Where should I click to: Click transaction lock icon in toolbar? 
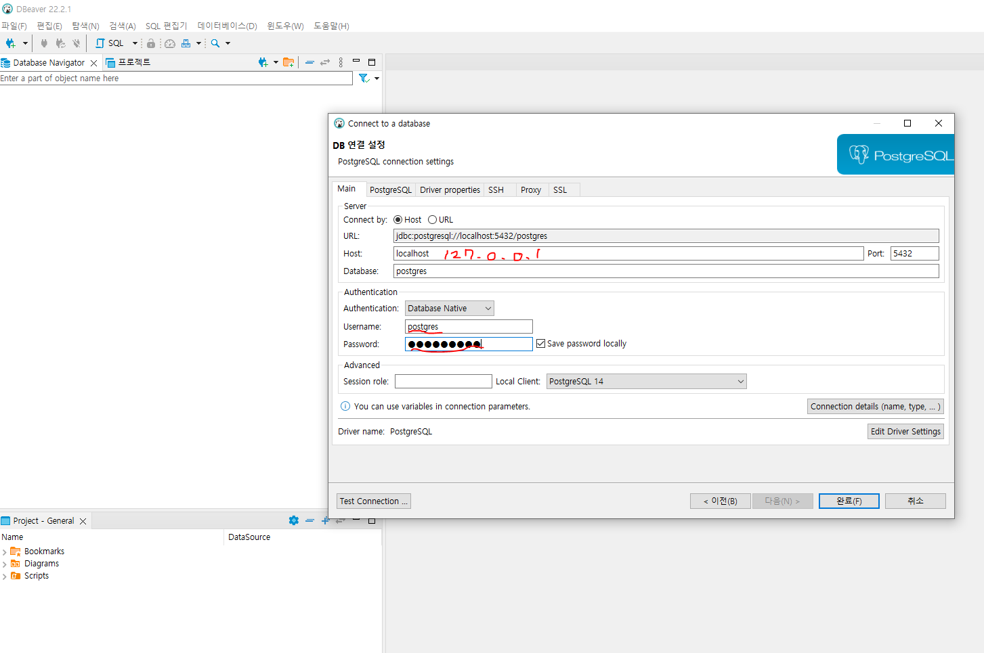(x=151, y=43)
